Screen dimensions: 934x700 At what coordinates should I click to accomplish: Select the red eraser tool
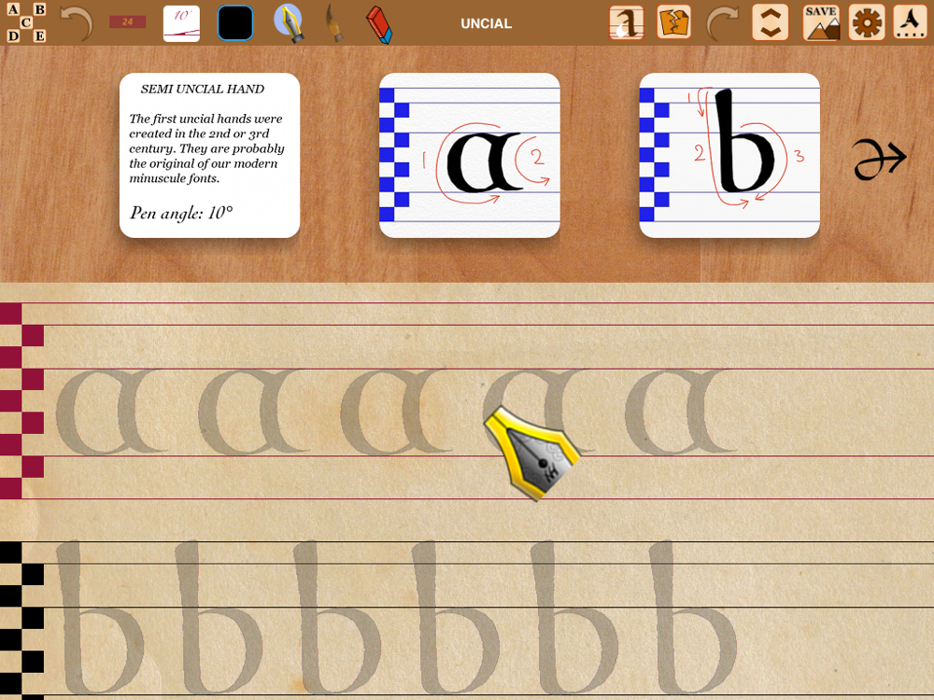pos(379,24)
